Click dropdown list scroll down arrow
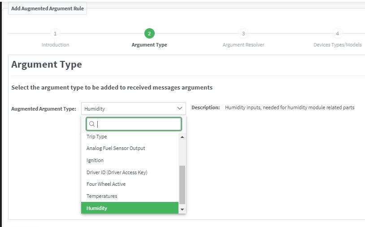 [x=182, y=210]
